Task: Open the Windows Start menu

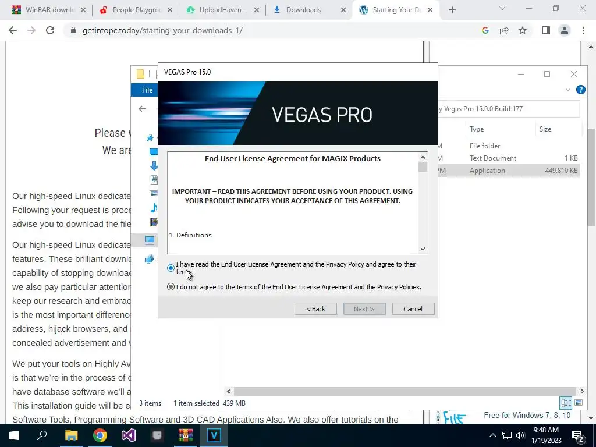Action: point(14,435)
